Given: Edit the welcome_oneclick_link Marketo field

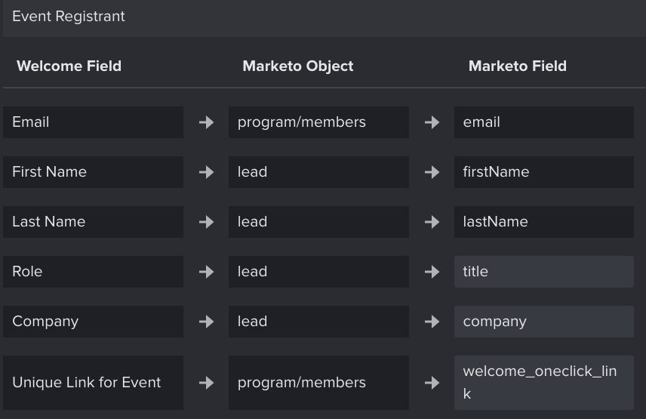Looking at the screenshot, I should click(x=544, y=383).
